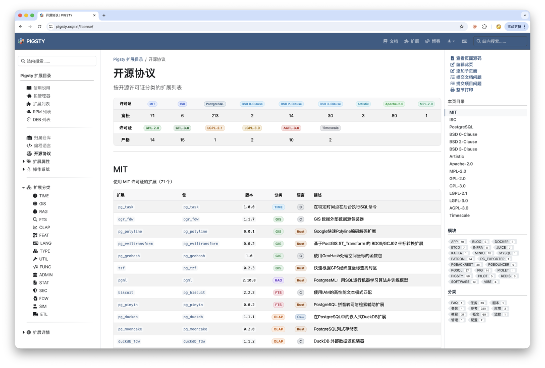Select the ADMIN category in sidebar

pyautogui.click(x=43, y=275)
